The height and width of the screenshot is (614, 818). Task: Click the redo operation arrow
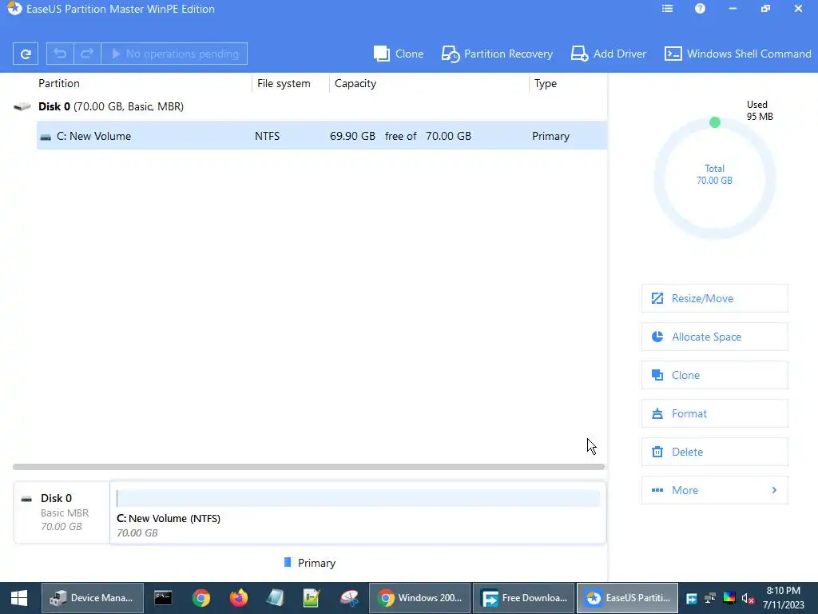click(87, 54)
